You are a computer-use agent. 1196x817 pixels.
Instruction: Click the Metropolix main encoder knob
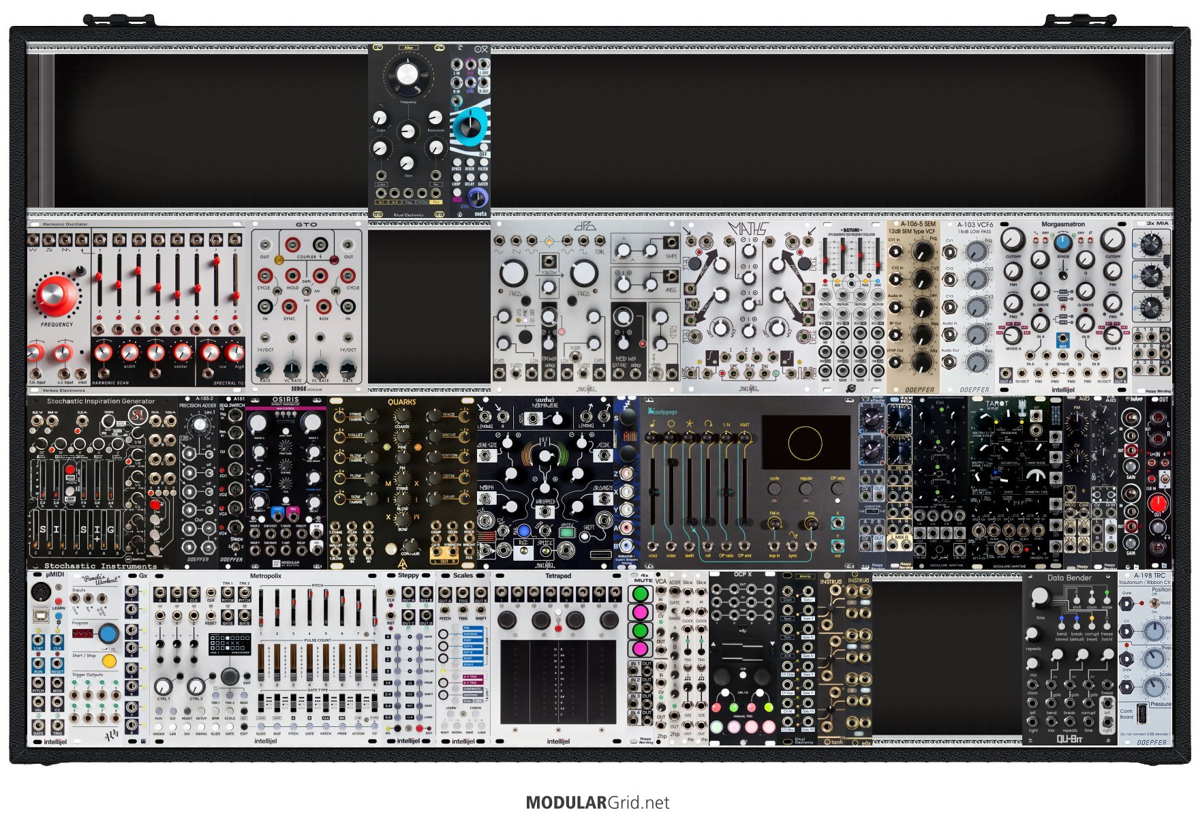pyautogui.click(x=230, y=676)
